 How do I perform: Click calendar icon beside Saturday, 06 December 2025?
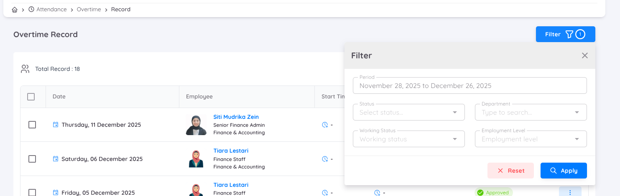(x=56, y=159)
